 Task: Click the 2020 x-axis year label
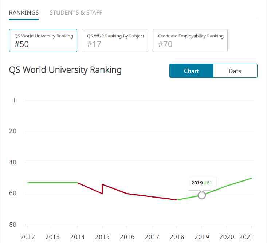click(227, 237)
